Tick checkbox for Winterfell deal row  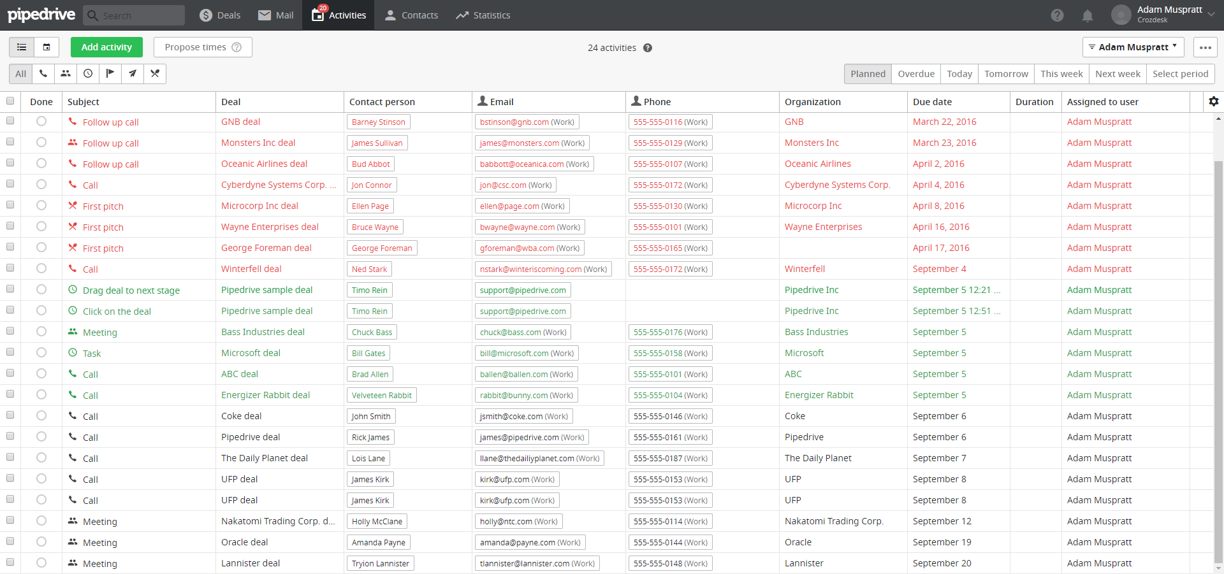[x=10, y=268]
